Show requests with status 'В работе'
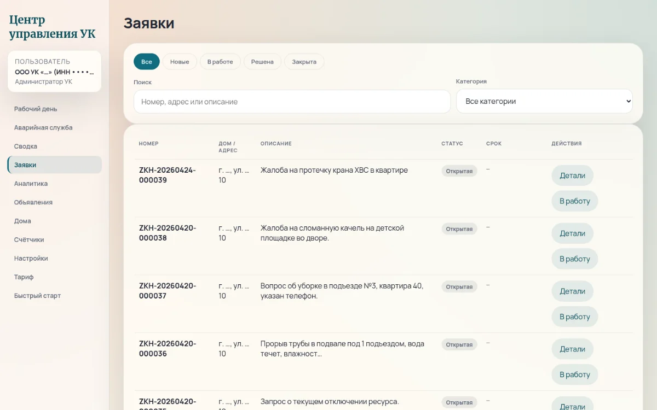The height and width of the screenshot is (410, 657). click(x=220, y=62)
